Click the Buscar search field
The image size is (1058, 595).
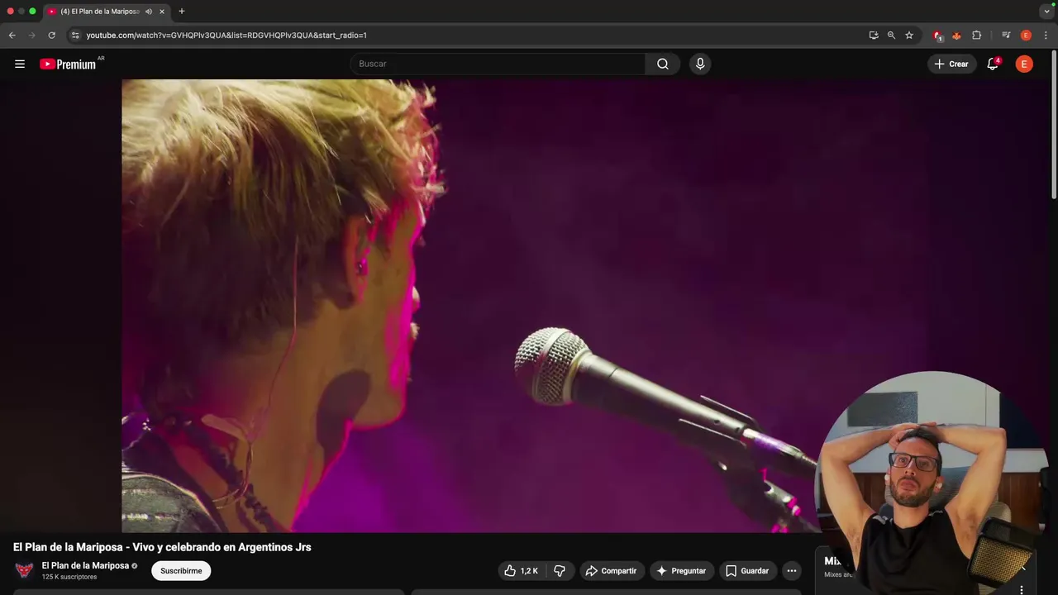pos(498,64)
